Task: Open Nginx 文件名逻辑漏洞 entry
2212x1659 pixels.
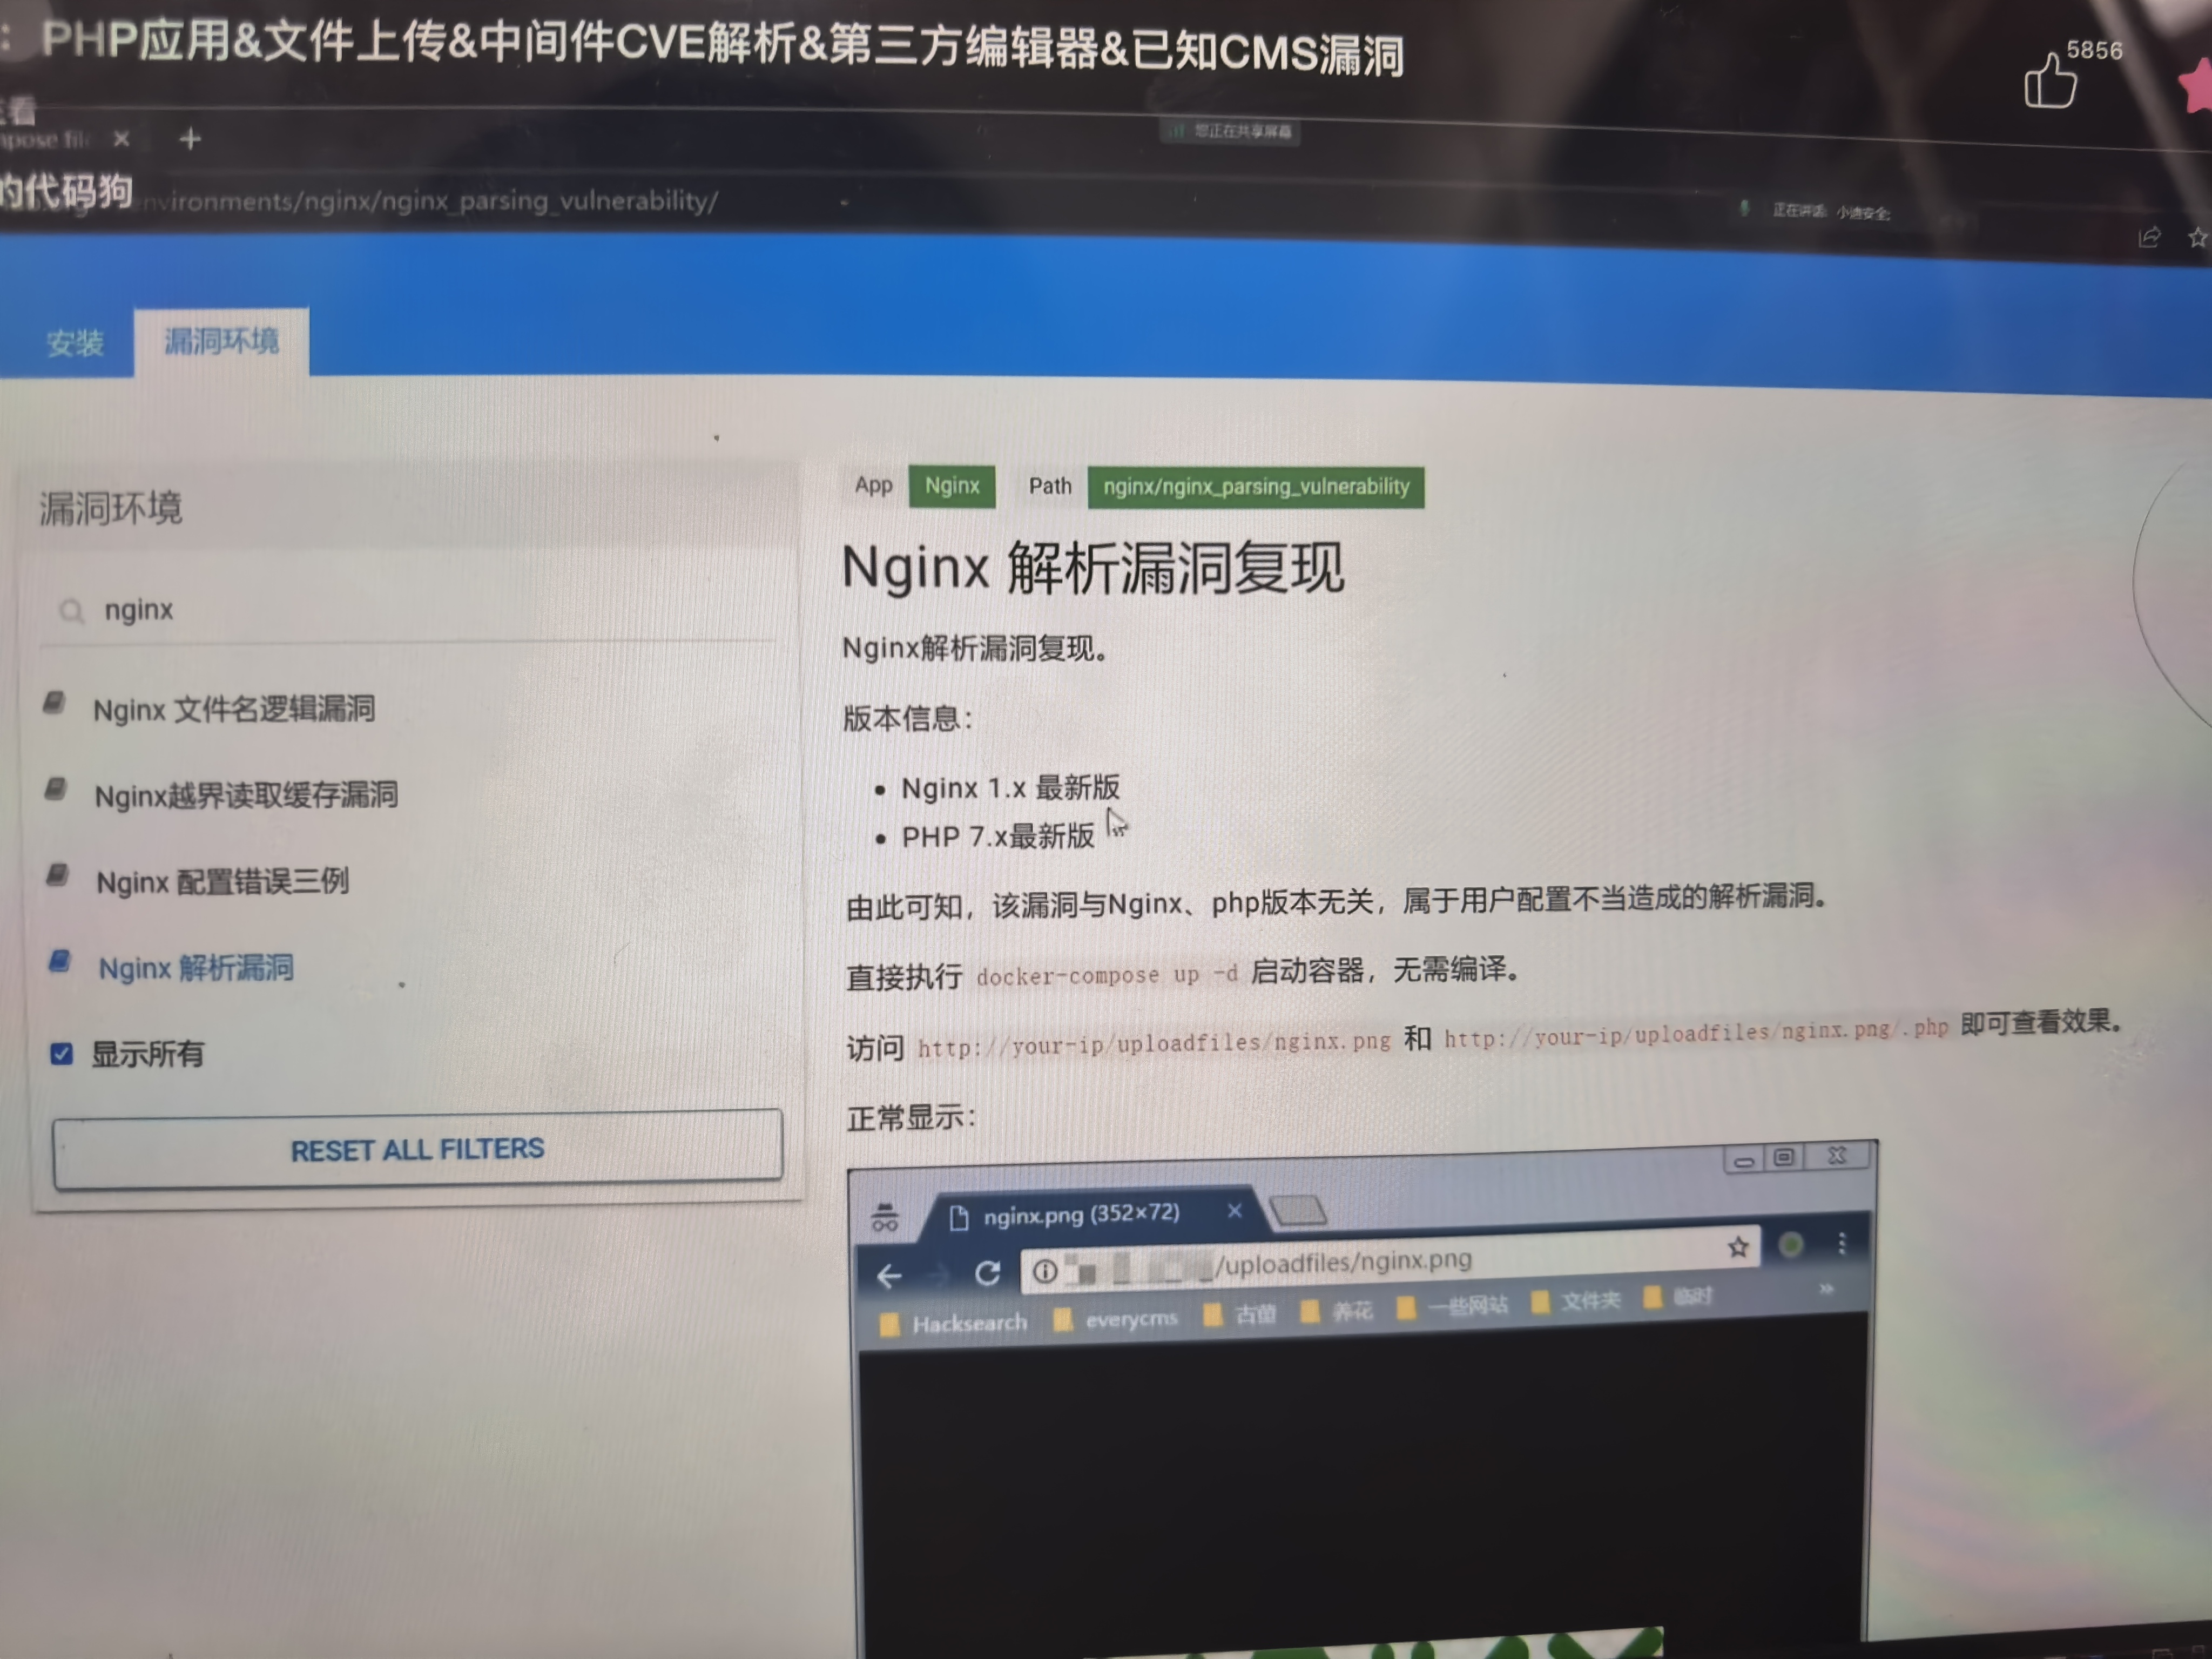Action: click(x=234, y=710)
